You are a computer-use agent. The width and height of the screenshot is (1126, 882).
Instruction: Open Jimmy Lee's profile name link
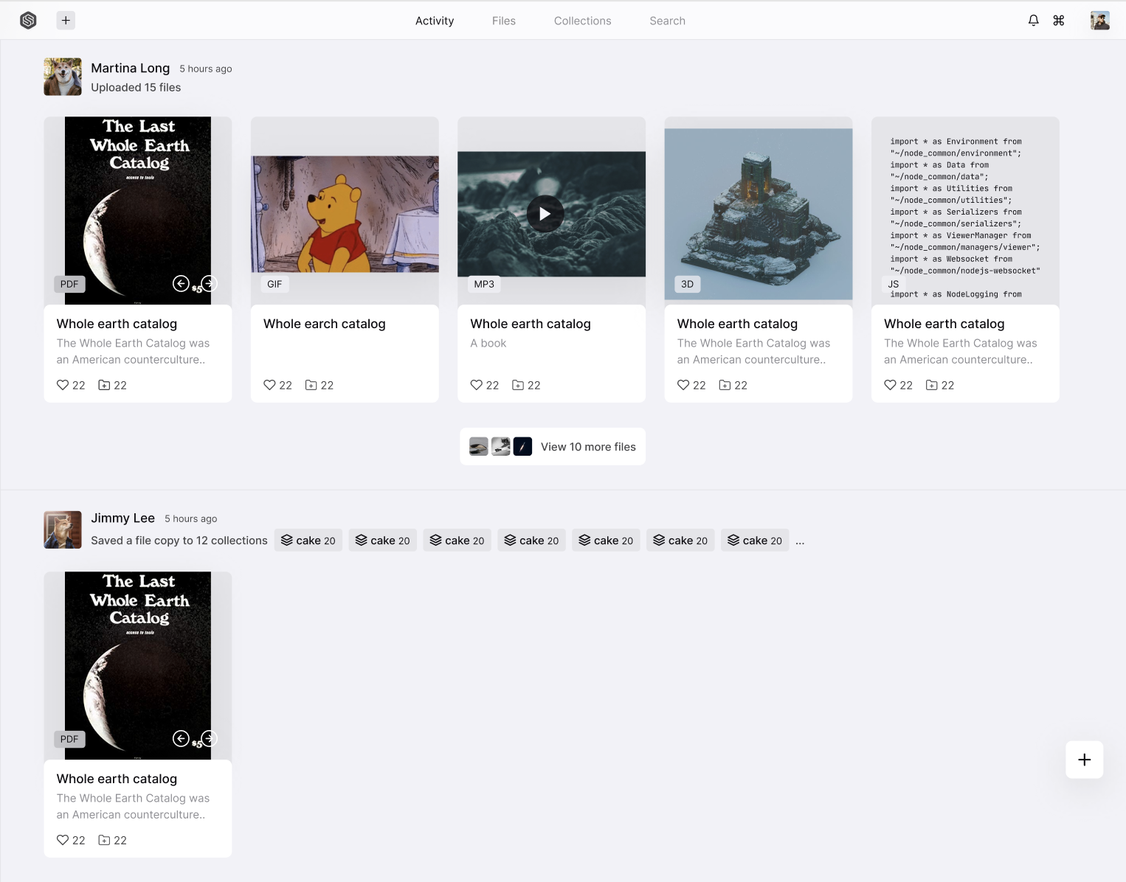click(x=122, y=518)
